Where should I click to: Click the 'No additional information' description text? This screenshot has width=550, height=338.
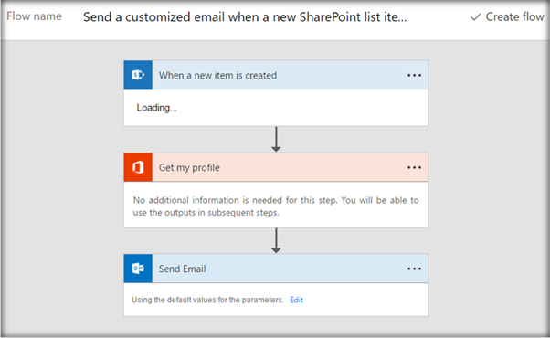click(276, 206)
